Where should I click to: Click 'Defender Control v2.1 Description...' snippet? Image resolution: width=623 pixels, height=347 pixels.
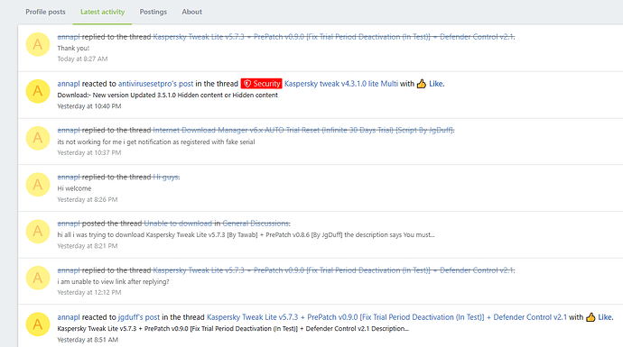pyautogui.click(x=233, y=328)
